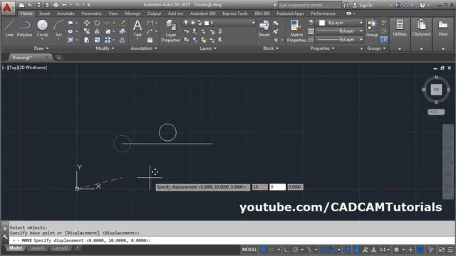Click the Scale tool in Modify panel
The height and width of the screenshot is (256, 456).
point(97,40)
